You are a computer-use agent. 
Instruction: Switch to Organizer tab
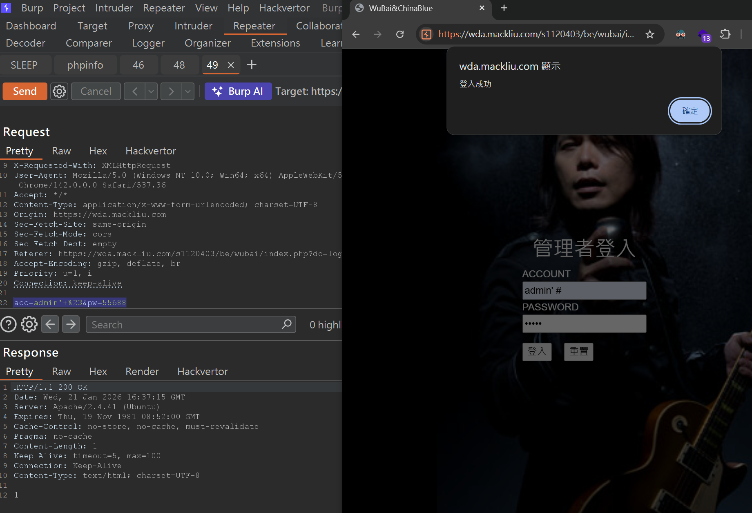tap(208, 43)
